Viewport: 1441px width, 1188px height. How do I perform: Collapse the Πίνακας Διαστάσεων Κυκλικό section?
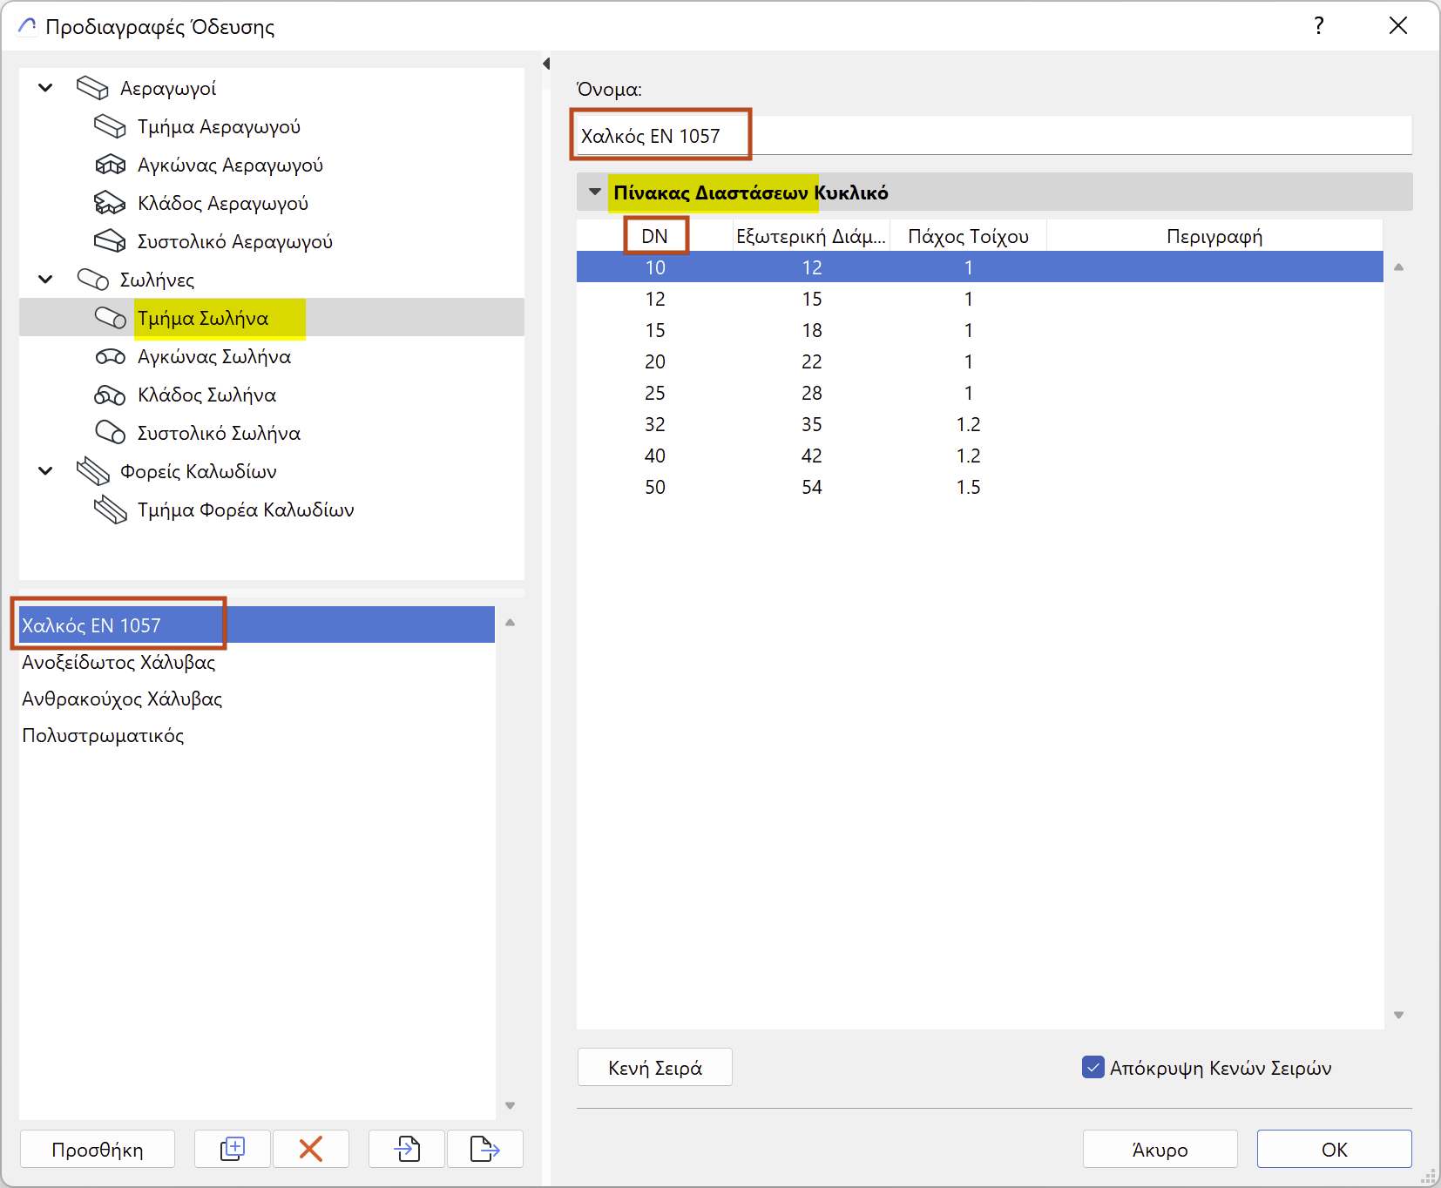[x=595, y=192]
